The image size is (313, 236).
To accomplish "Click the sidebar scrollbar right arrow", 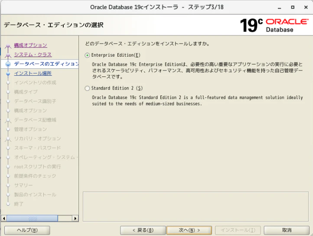I will click(75, 218).
